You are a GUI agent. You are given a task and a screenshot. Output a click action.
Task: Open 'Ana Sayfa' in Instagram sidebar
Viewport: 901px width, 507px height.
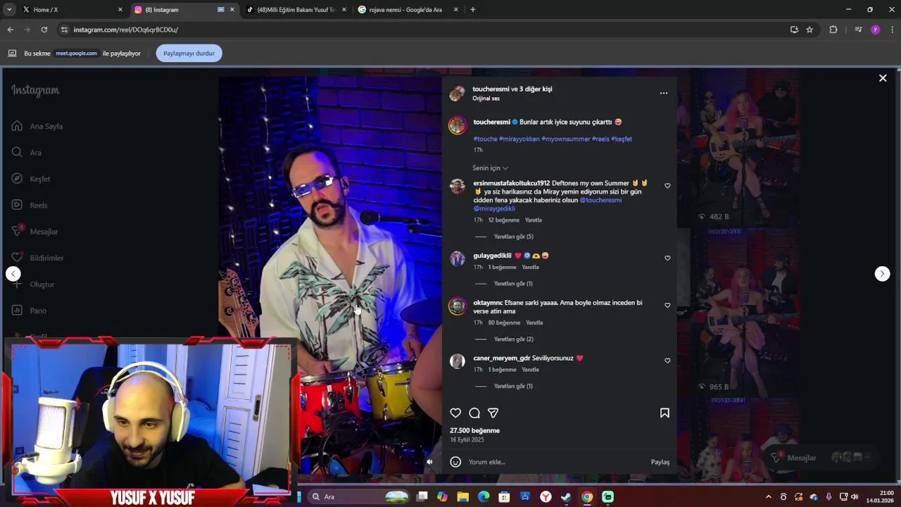(x=37, y=126)
